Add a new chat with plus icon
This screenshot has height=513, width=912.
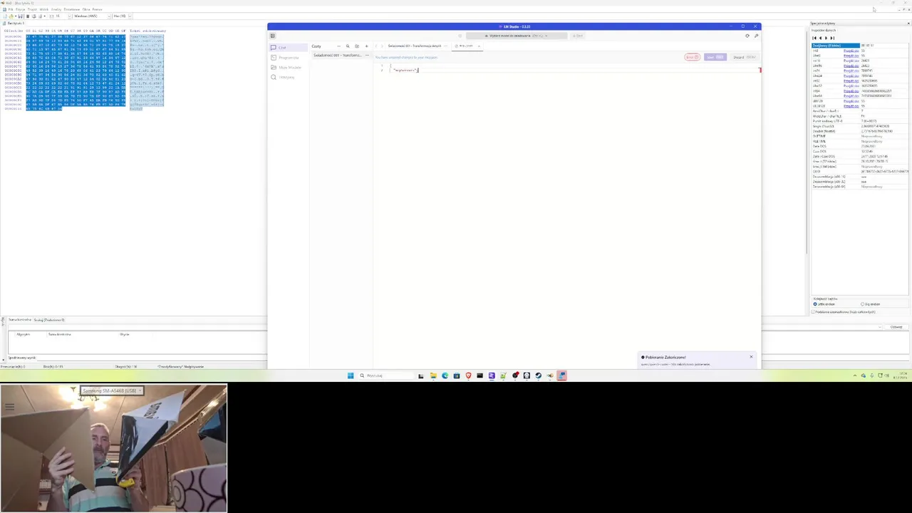[x=366, y=46]
